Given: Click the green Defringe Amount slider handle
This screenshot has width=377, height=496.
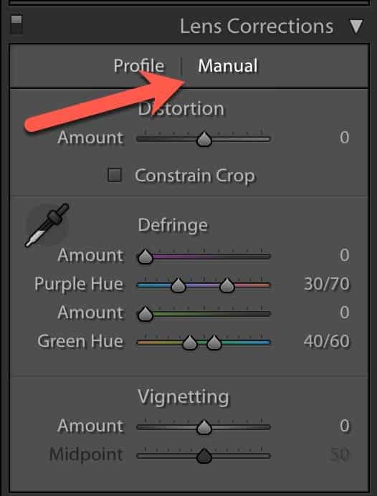Looking at the screenshot, I should (145, 314).
